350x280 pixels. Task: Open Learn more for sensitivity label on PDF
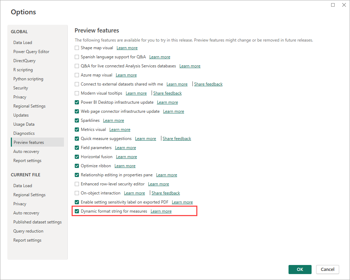pos(182,202)
